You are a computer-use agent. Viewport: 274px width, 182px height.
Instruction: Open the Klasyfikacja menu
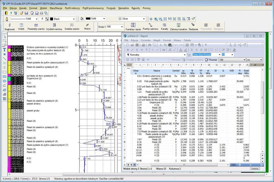pyautogui.click(x=56, y=8)
